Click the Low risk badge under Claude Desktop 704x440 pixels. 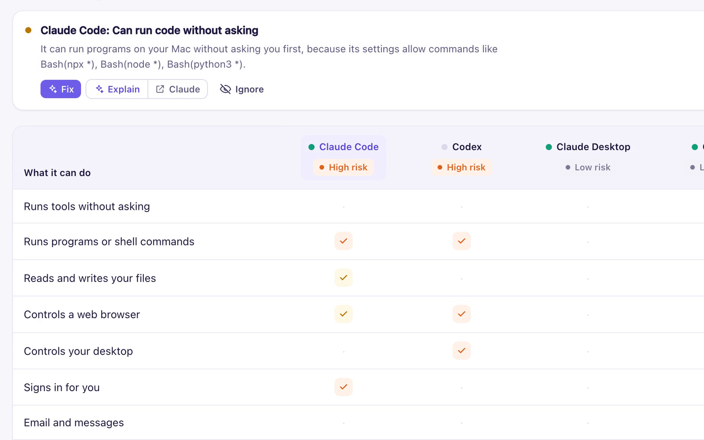click(588, 167)
